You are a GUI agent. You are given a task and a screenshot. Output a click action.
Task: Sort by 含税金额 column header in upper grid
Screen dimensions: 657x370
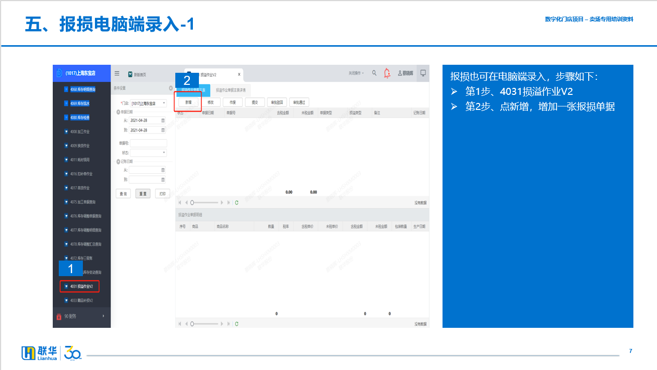(282, 113)
